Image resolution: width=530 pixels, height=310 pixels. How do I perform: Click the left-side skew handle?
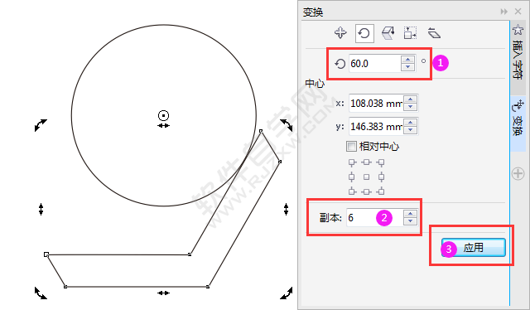point(41,209)
